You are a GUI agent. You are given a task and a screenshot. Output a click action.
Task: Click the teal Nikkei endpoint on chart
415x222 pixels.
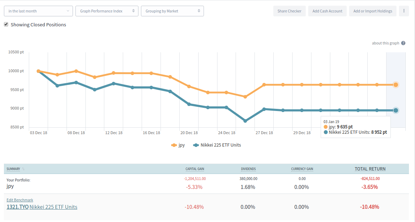point(395,110)
